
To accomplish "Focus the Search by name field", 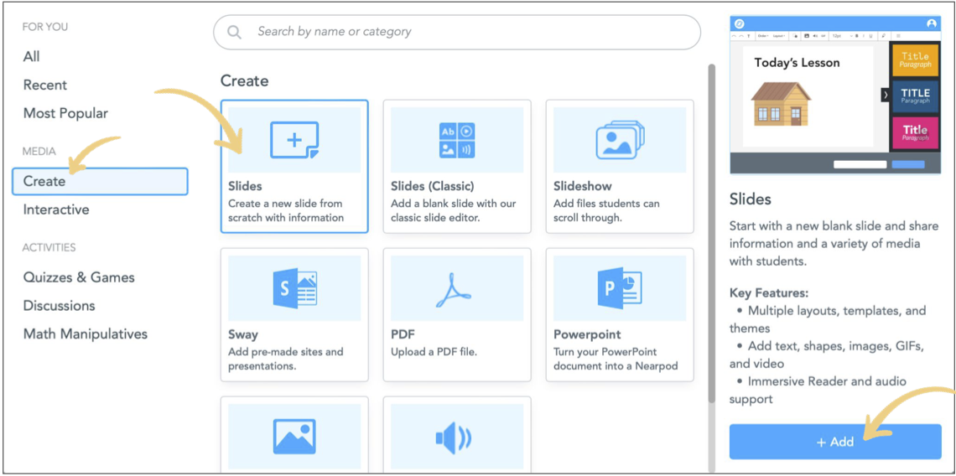I will [470, 32].
